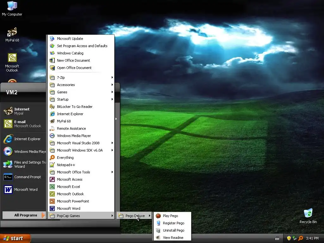Viewport: 324px width, 243px height.
Task: Expand the Games submenu
Action: [81, 92]
